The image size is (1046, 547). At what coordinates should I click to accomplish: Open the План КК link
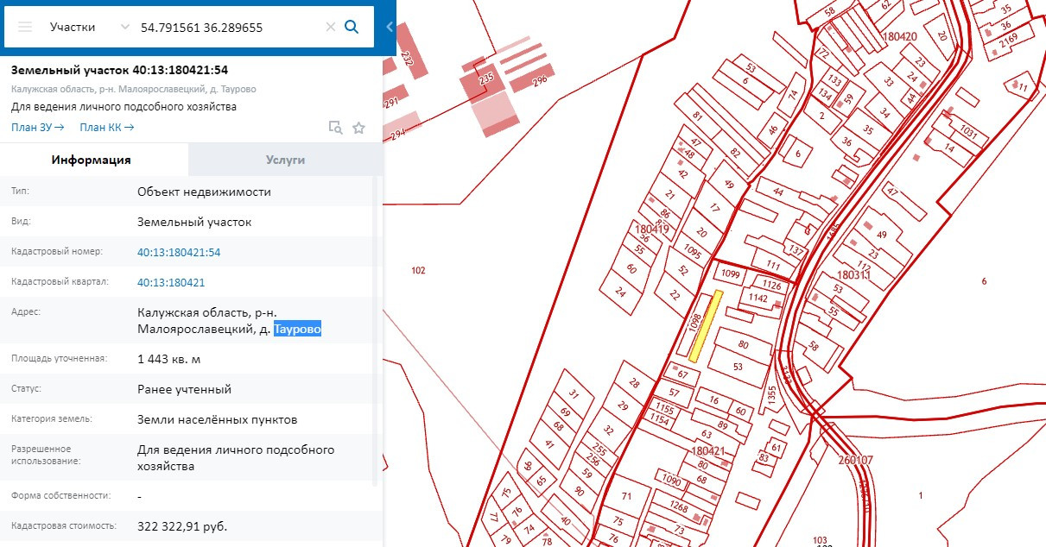pyautogui.click(x=106, y=128)
